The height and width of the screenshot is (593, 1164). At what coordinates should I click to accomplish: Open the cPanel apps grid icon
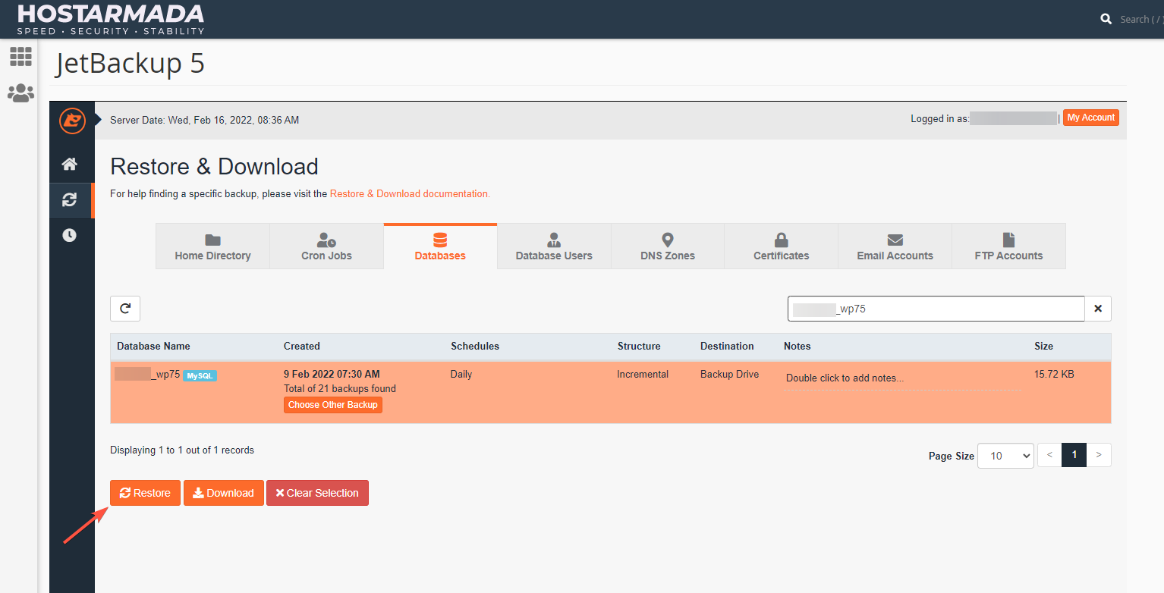20,57
